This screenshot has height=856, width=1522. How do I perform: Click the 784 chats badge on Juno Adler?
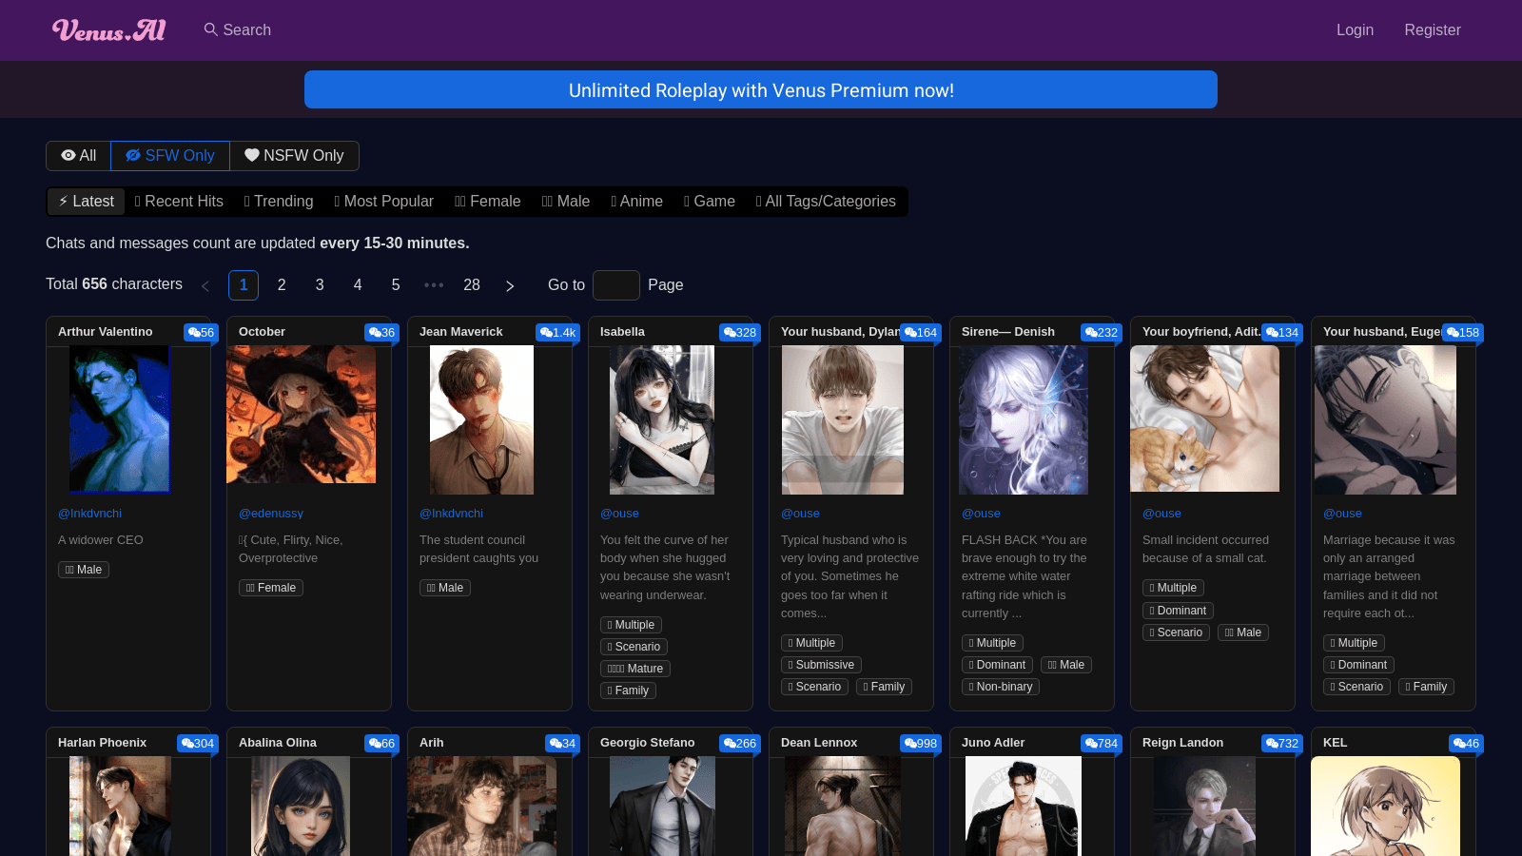tap(1102, 744)
